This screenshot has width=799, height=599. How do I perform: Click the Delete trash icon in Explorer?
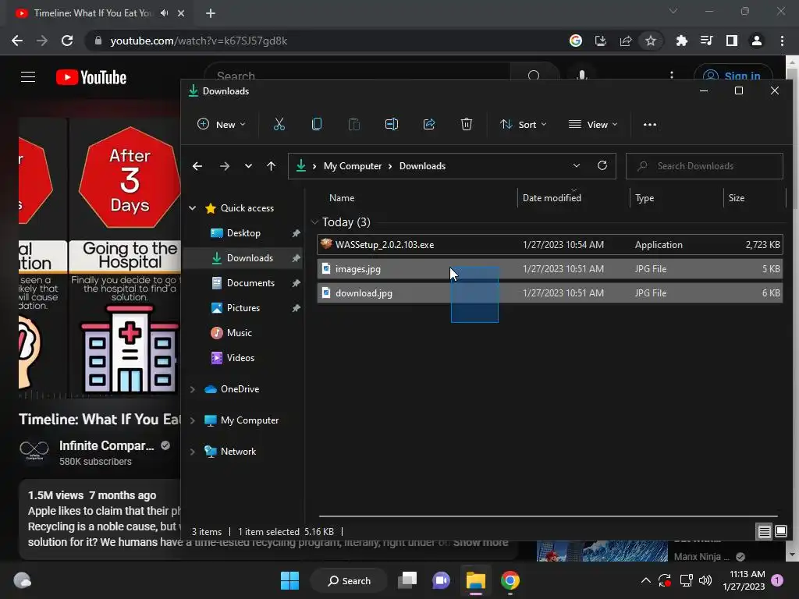[x=467, y=124]
